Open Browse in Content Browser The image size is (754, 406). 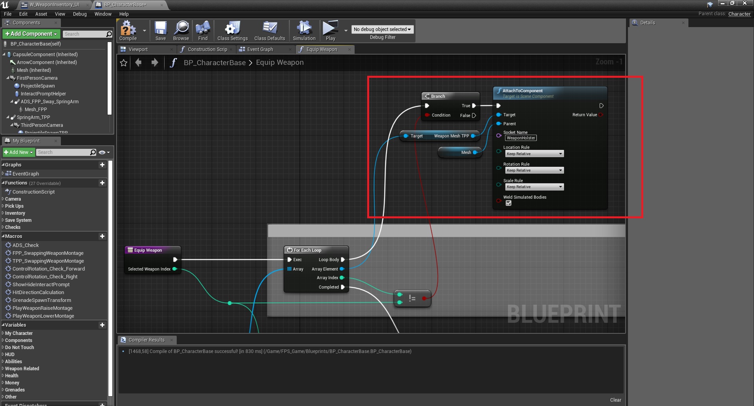181,30
